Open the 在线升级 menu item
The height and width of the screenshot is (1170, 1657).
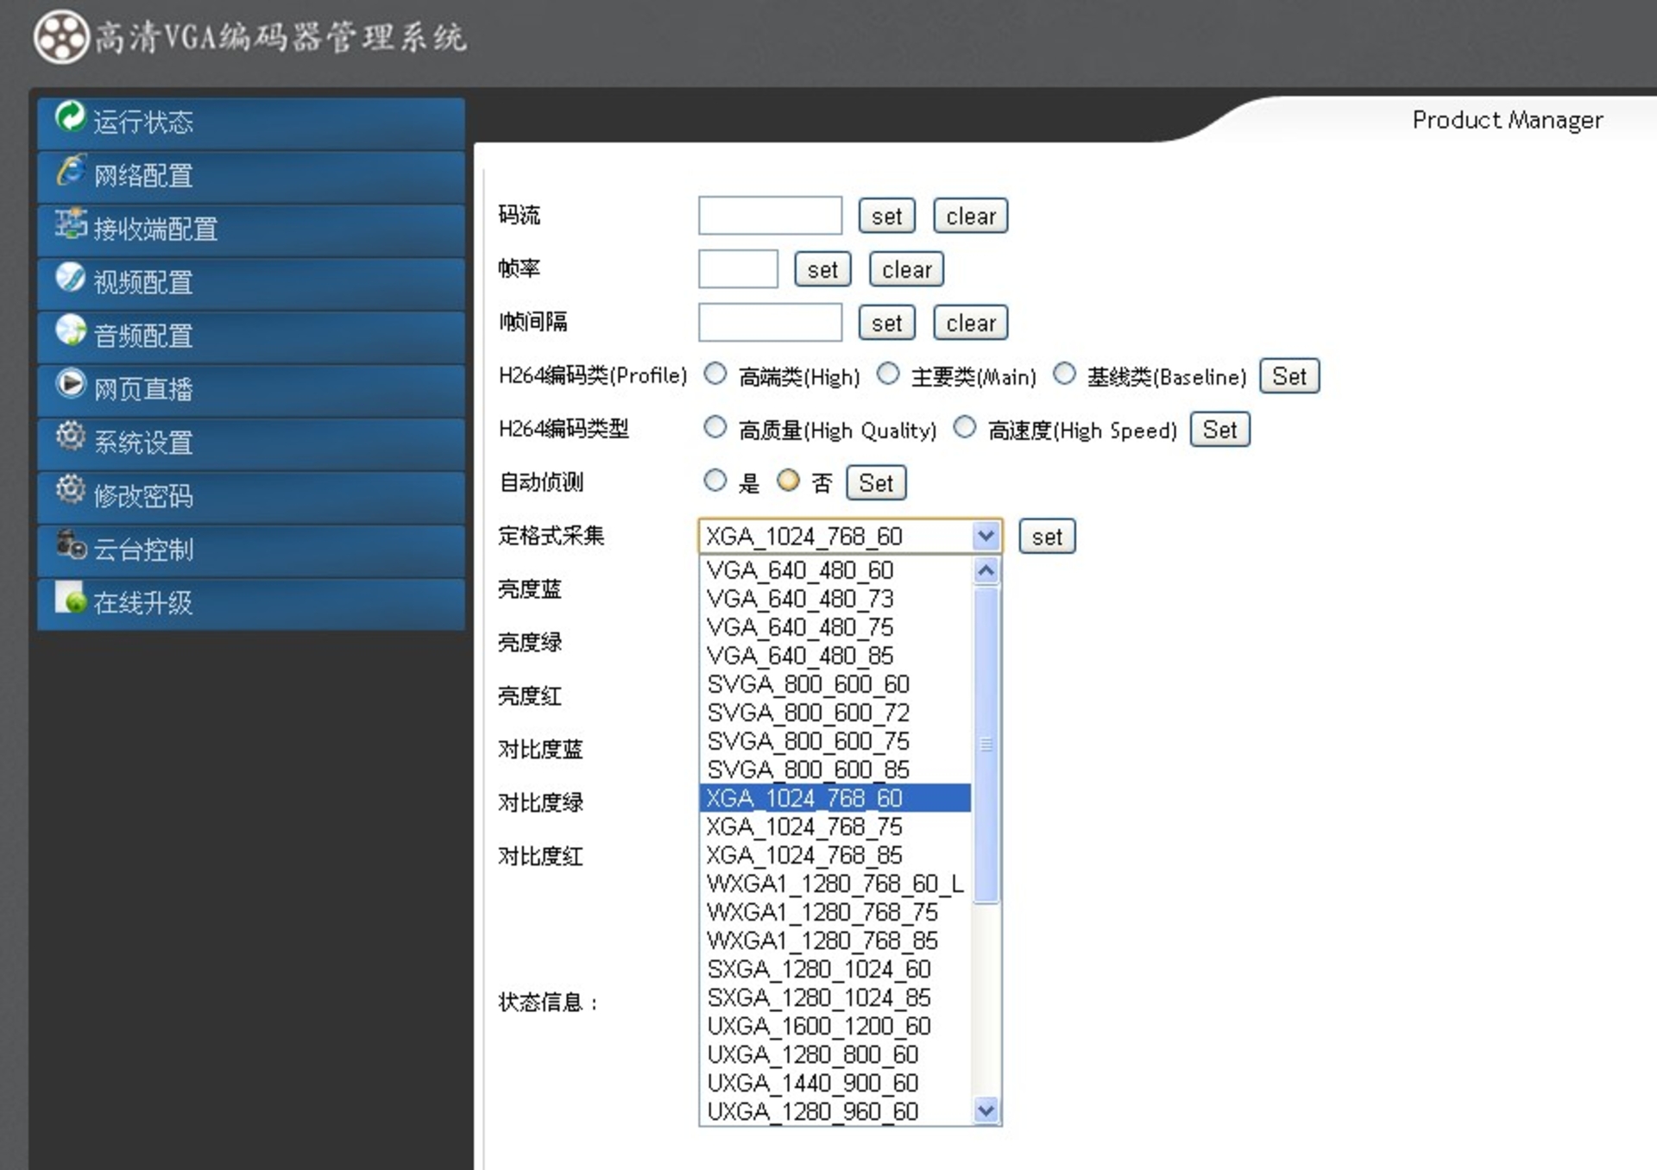click(x=251, y=603)
